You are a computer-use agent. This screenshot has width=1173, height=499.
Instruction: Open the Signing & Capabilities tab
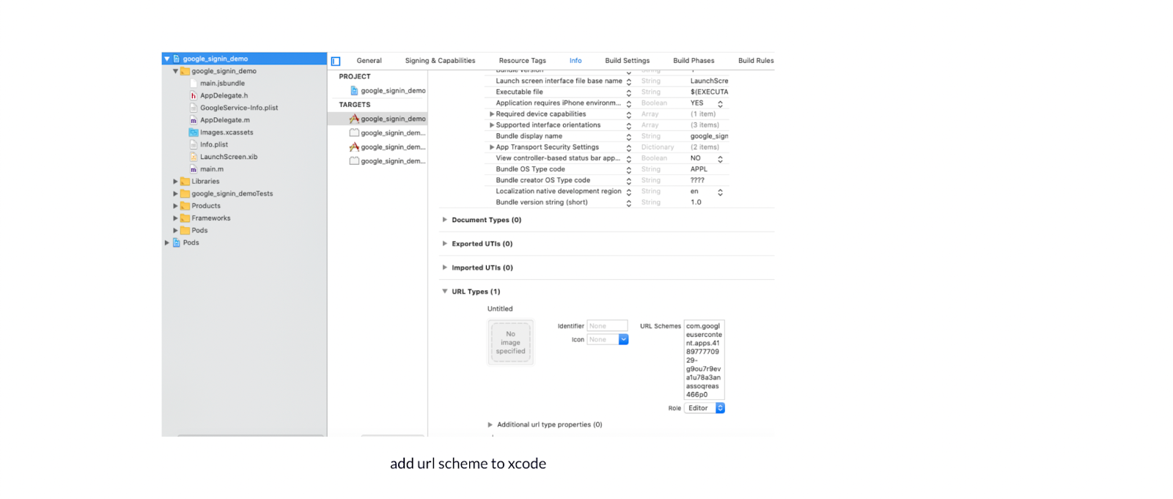click(x=440, y=61)
